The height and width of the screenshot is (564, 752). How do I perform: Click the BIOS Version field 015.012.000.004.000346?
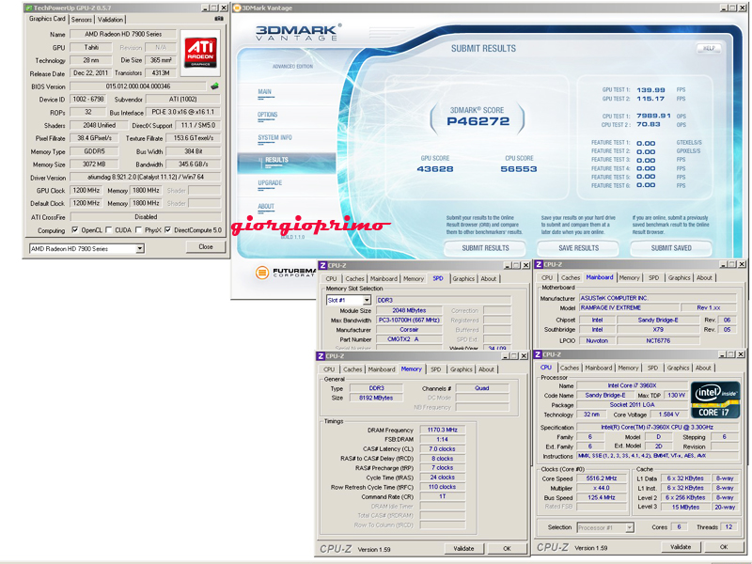pos(138,86)
